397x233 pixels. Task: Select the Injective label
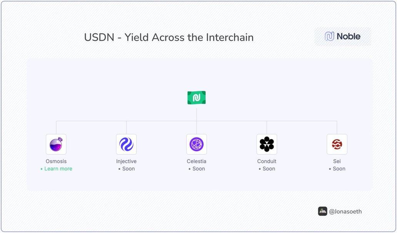pos(126,161)
